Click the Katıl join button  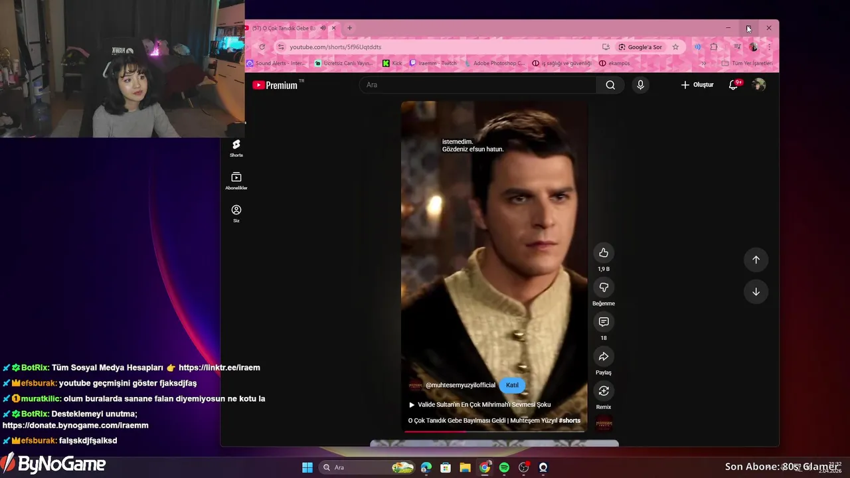click(x=512, y=385)
